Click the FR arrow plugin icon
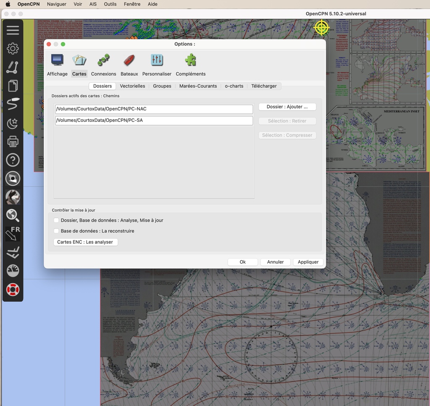The height and width of the screenshot is (406, 430). pyautogui.click(x=13, y=234)
